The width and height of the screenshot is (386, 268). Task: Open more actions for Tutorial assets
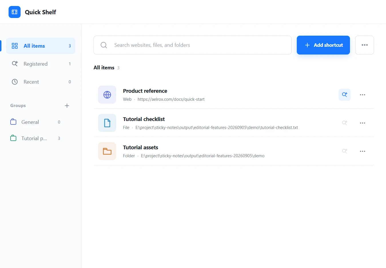363,151
